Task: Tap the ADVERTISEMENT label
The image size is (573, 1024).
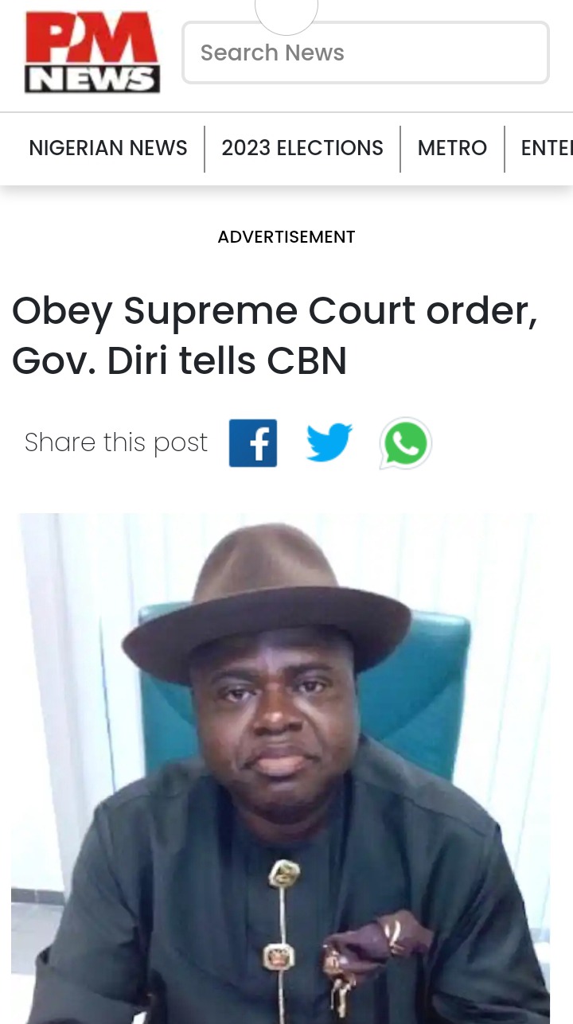Action: 286,237
